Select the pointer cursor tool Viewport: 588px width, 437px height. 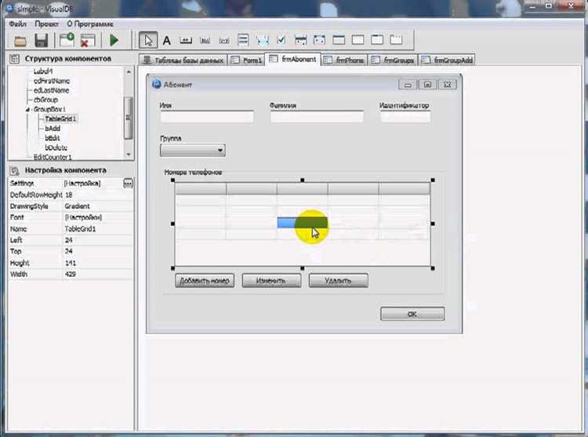tap(148, 40)
